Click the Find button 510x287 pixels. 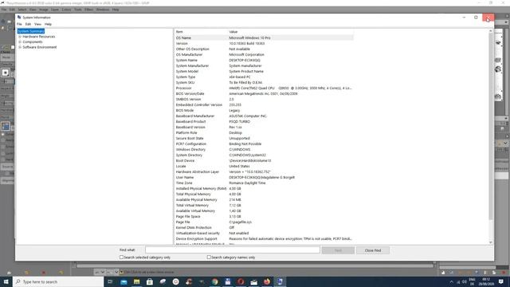point(338,250)
